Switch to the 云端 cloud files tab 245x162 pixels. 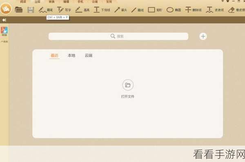(89, 55)
